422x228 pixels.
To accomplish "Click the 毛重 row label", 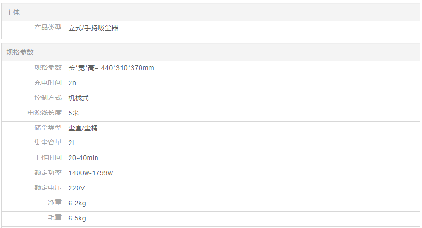I will click(55, 218).
